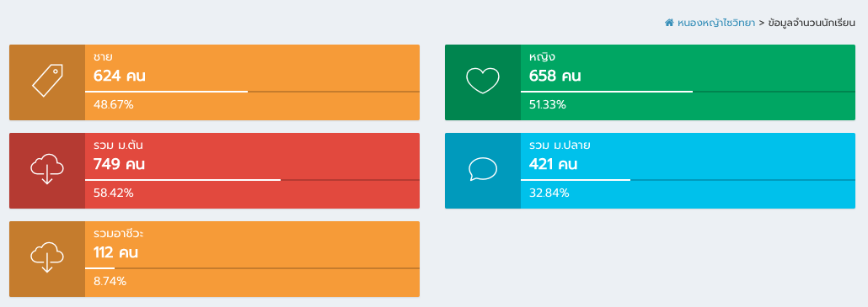Click the รวม ม.ปลาย progress bar
This screenshot has height=307, width=868.
(x=688, y=179)
